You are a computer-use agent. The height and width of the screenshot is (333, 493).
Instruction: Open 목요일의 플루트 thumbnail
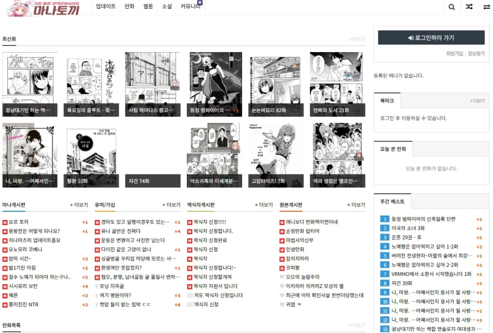(x=91, y=84)
